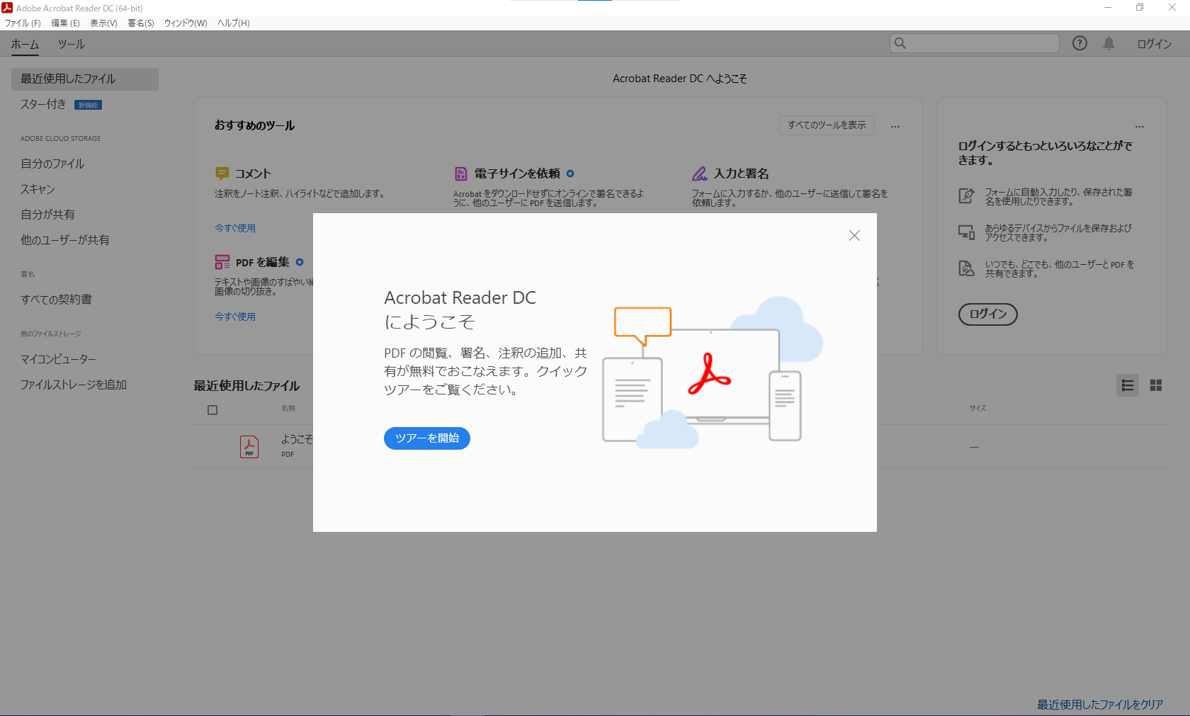Click the search magnifier icon
Viewport: 1190px width, 716px height.
[900, 43]
